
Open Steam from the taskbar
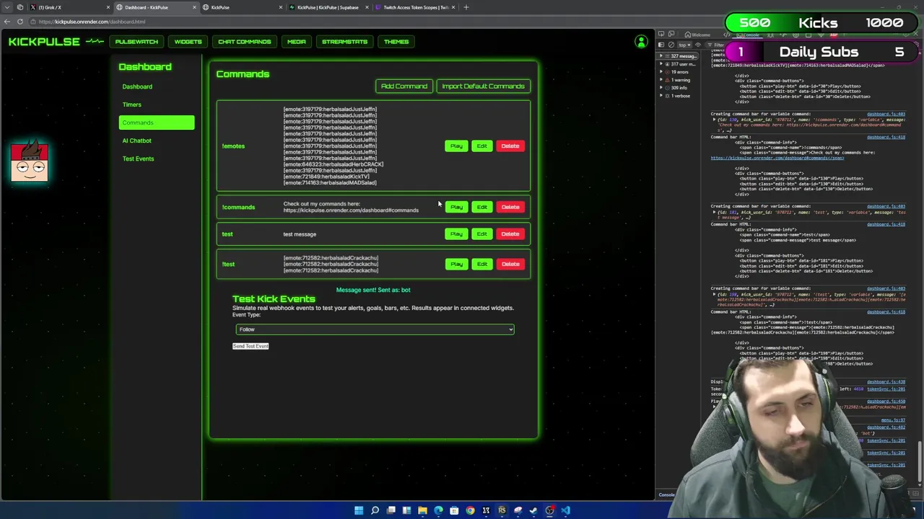[533, 510]
